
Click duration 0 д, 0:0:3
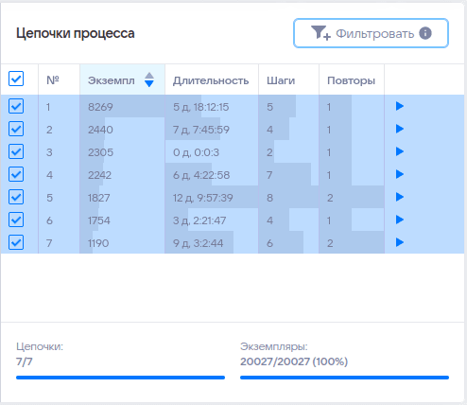(196, 152)
